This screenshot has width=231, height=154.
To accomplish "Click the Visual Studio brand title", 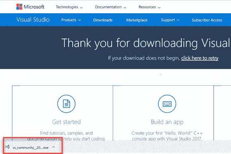I will 33,19.
